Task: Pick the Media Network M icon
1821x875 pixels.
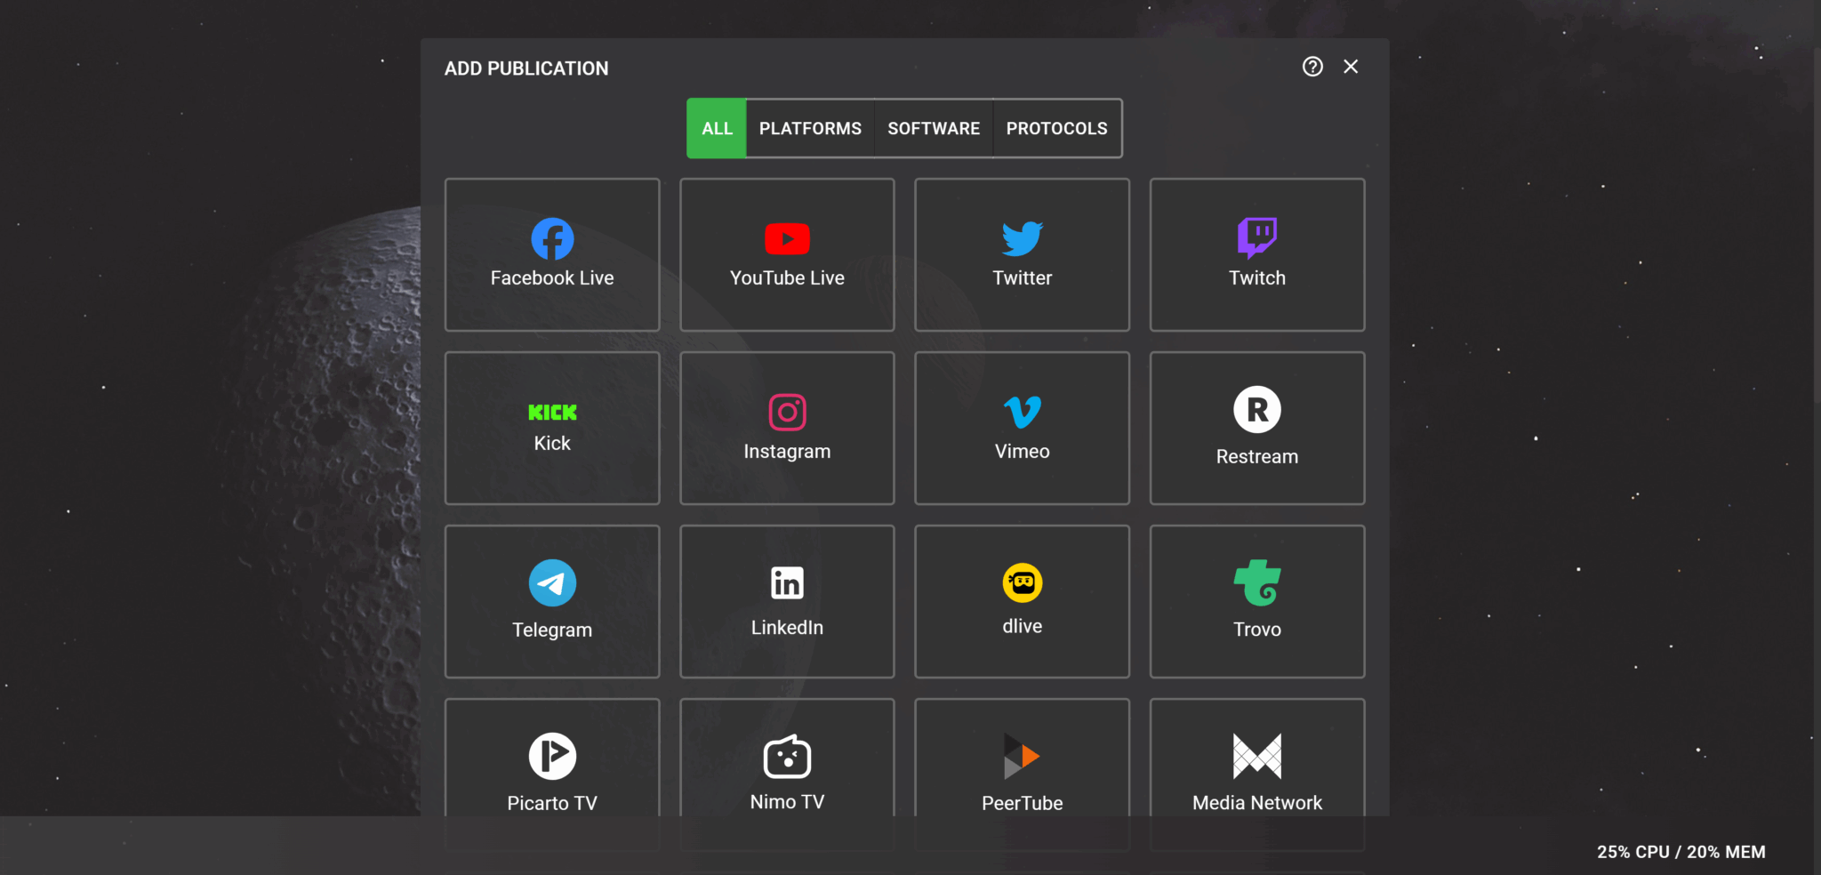Action: [x=1257, y=756]
